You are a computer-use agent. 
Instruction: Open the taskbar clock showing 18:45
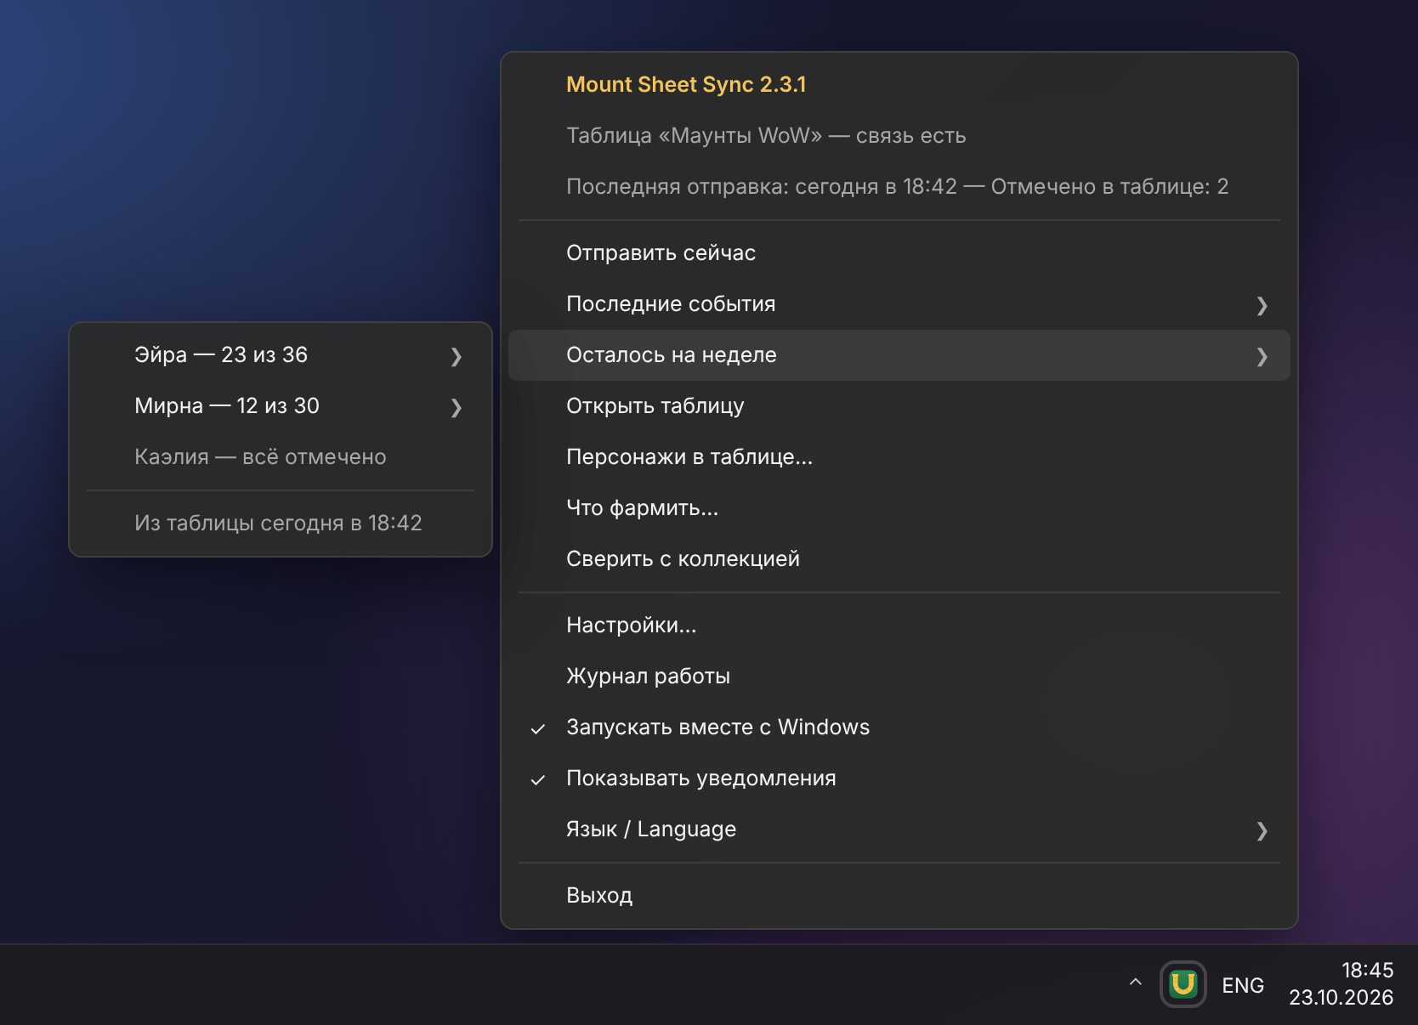click(x=1341, y=984)
